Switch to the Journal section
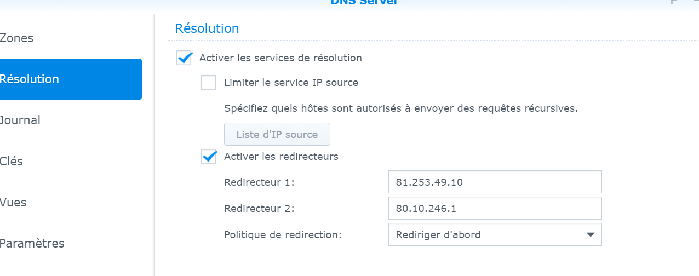This screenshot has height=276, width=699. tap(20, 120)
